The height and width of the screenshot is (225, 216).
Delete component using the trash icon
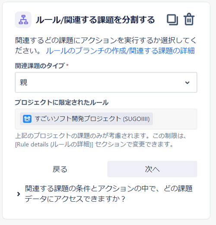pyautogui.click(x=189, y=19)
